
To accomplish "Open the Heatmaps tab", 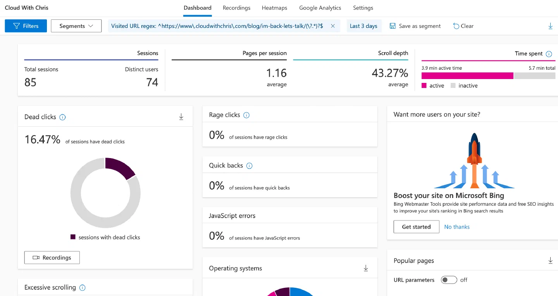I will click(x=274, y=8).
